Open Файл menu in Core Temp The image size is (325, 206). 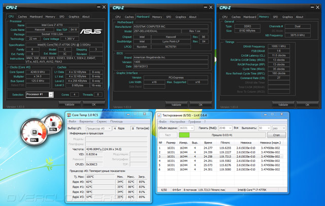pos(72,121)
